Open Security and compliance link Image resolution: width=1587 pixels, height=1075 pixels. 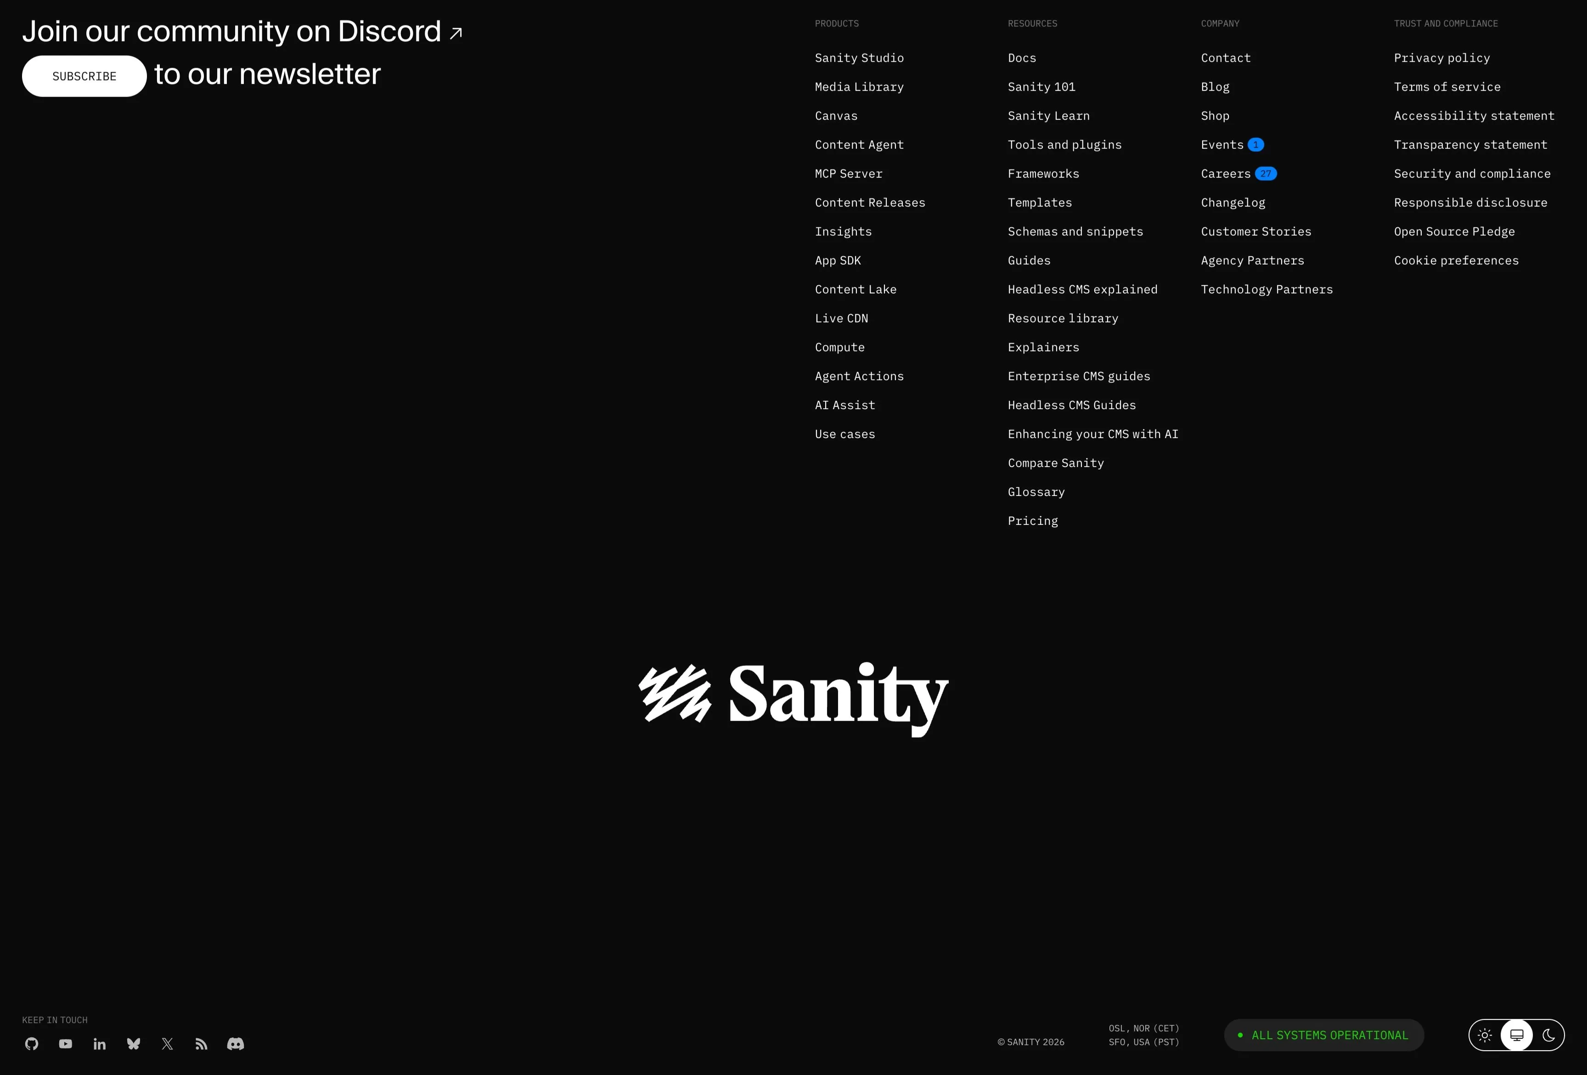tap(1472, 174)
